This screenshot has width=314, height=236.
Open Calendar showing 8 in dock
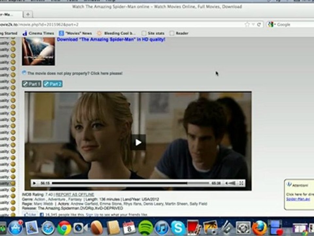coord(129,227)
